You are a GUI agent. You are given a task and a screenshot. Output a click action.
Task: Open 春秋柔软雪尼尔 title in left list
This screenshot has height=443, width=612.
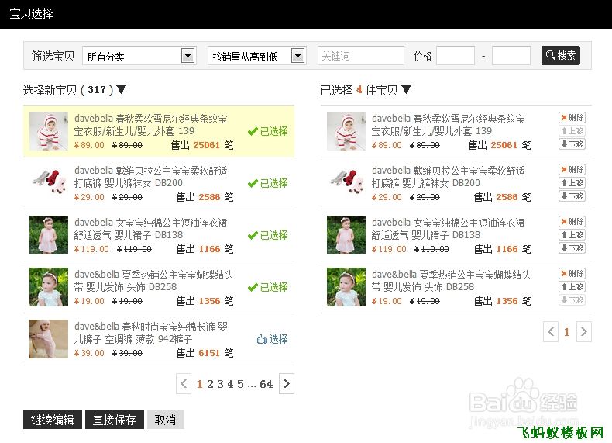point(151,125)
